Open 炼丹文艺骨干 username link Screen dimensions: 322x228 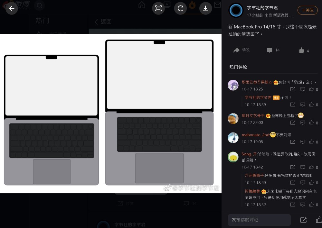(x=253, y=116)
